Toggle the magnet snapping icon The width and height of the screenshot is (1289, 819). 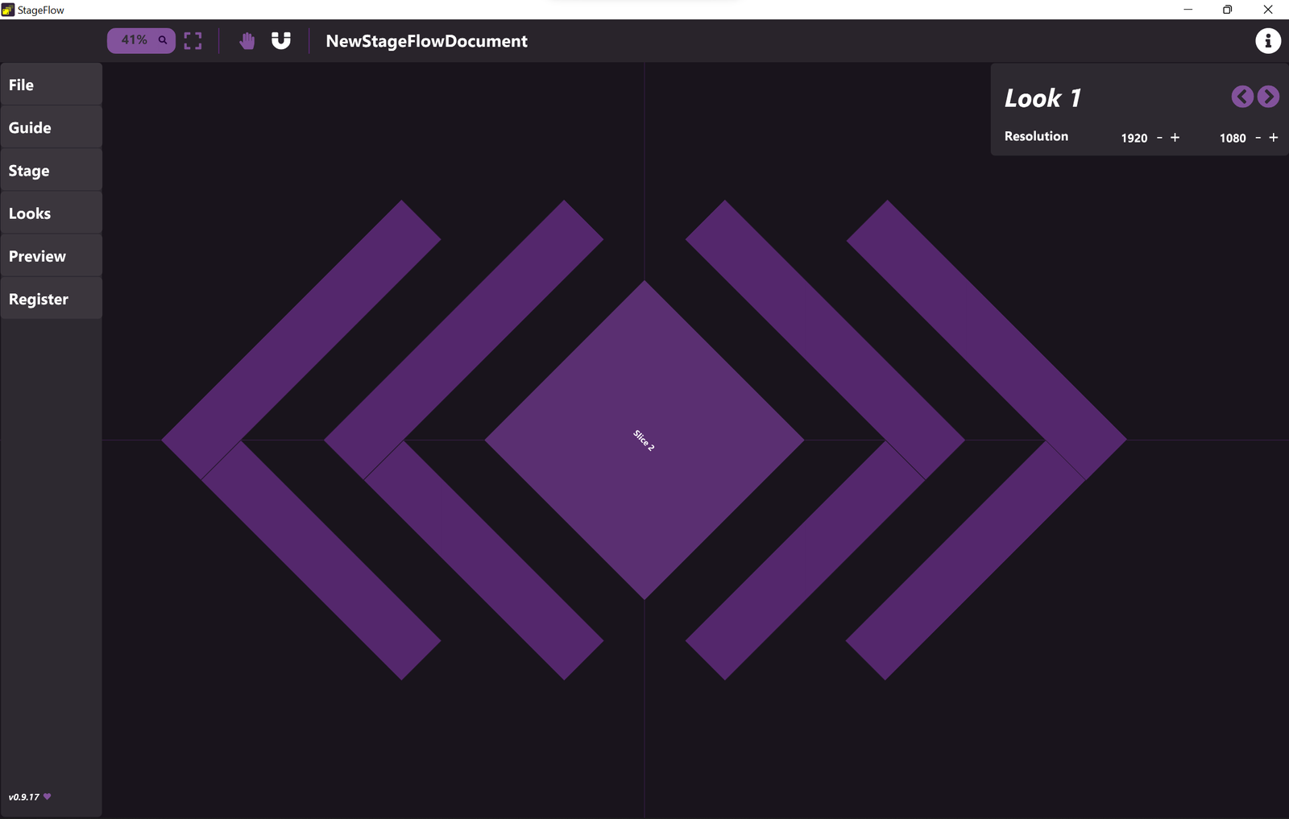pos(281,41)
